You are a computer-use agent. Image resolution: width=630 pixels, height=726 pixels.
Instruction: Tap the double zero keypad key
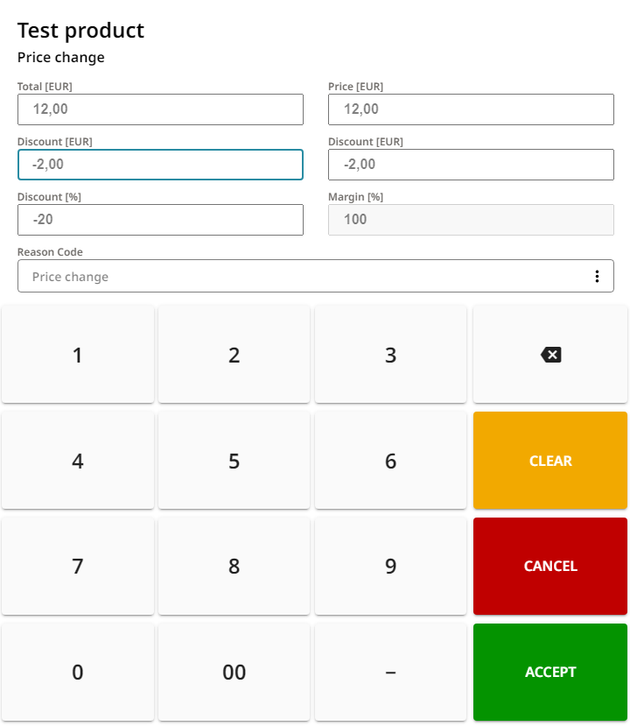pyautogui.click(x=234, y=672)
